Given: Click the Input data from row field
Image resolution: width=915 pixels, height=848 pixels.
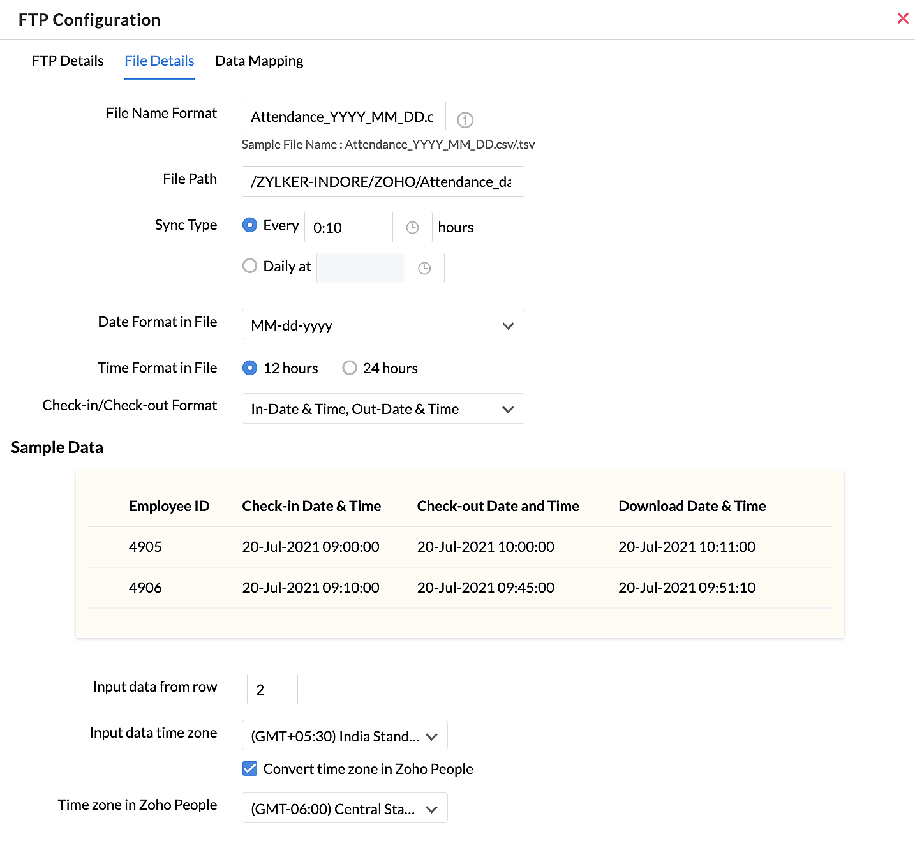Looking at the screenshot, I should [272, 690].
